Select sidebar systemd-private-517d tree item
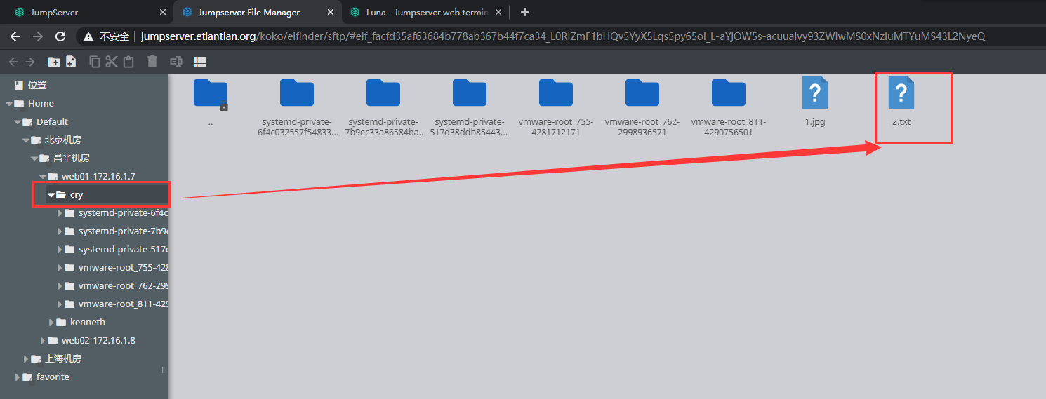Viewport: 1046px width, 399px height. click(x=124, y=250)
